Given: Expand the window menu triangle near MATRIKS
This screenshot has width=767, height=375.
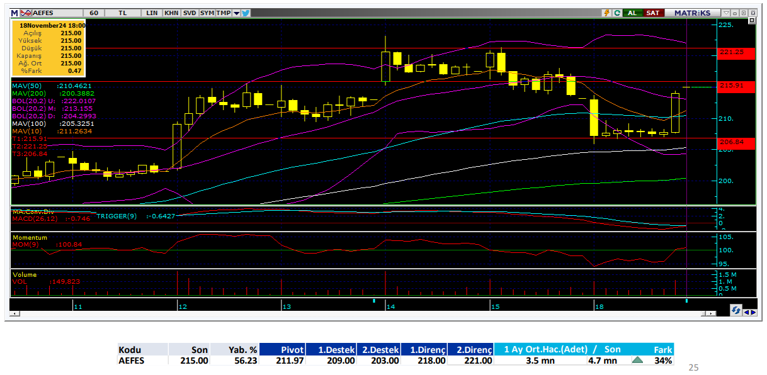Looking at the screenshot, I should coord(726,13).
